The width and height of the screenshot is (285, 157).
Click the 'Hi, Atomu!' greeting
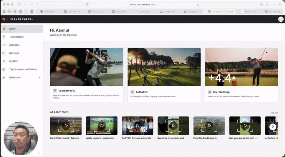[60, 30]
